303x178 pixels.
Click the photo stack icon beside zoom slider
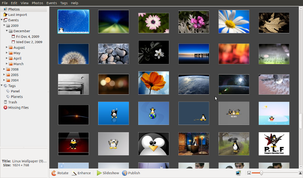tap(238, 173)
